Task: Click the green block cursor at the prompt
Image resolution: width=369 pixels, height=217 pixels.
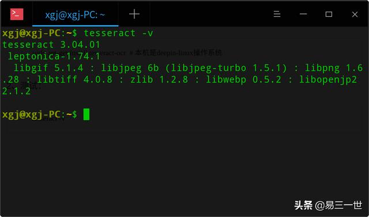Action: (86, 115)
